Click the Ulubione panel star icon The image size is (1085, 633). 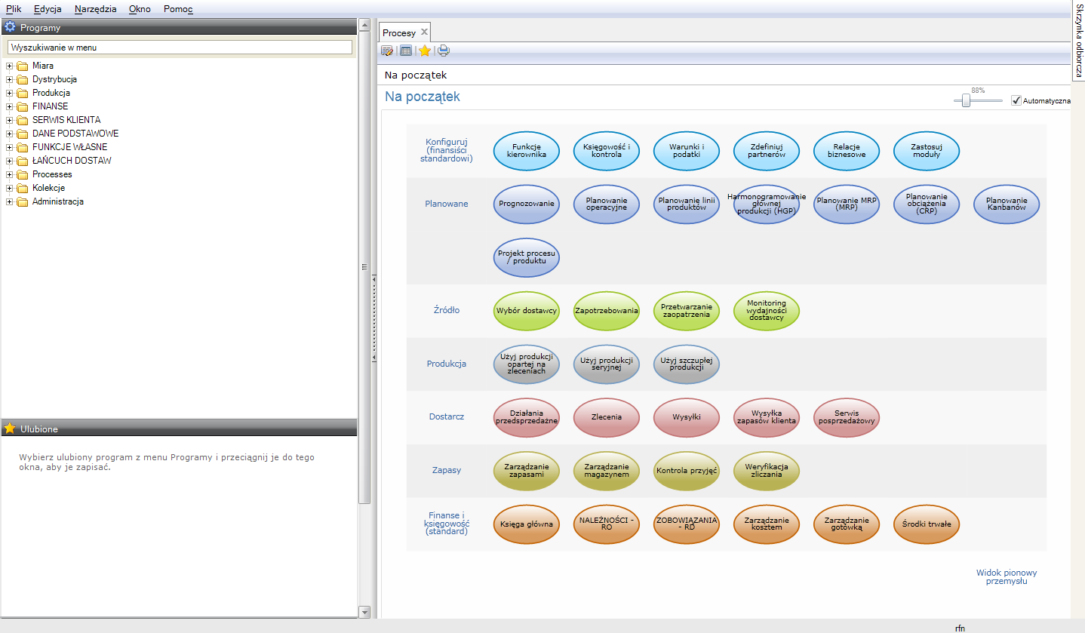10,428
